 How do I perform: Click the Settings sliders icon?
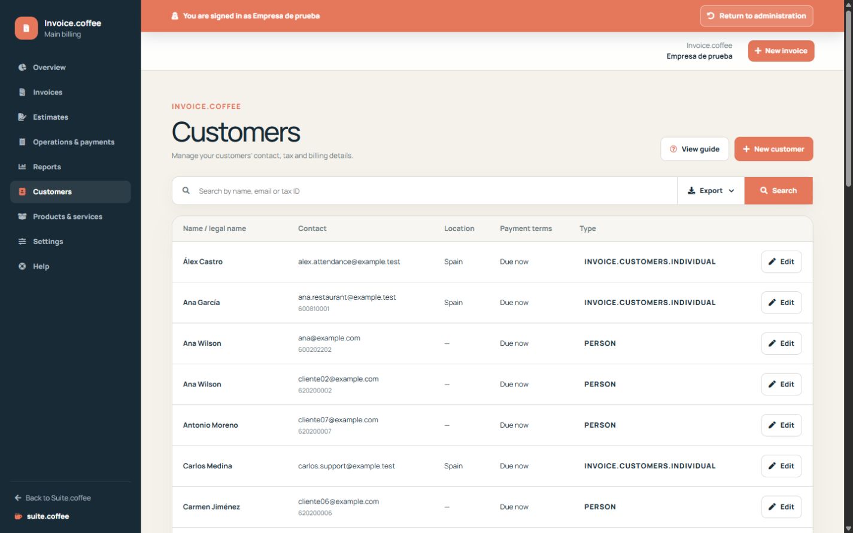(22, 242)
